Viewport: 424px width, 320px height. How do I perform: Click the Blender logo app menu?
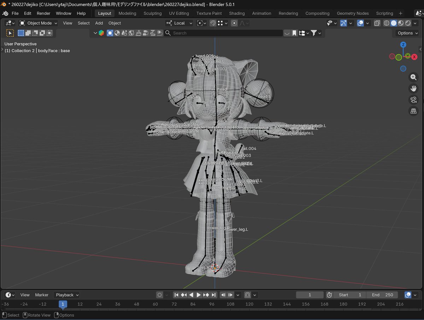[x=5, y=13]
